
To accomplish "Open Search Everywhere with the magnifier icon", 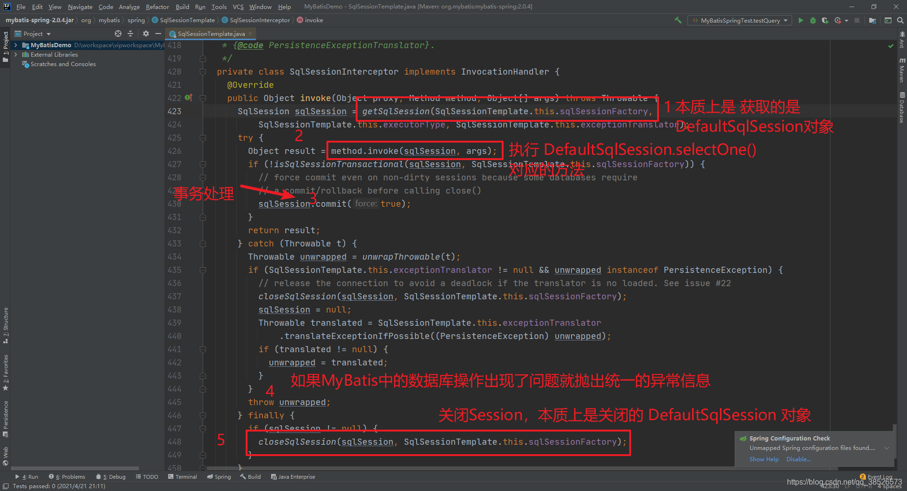I will coord(900,20).
